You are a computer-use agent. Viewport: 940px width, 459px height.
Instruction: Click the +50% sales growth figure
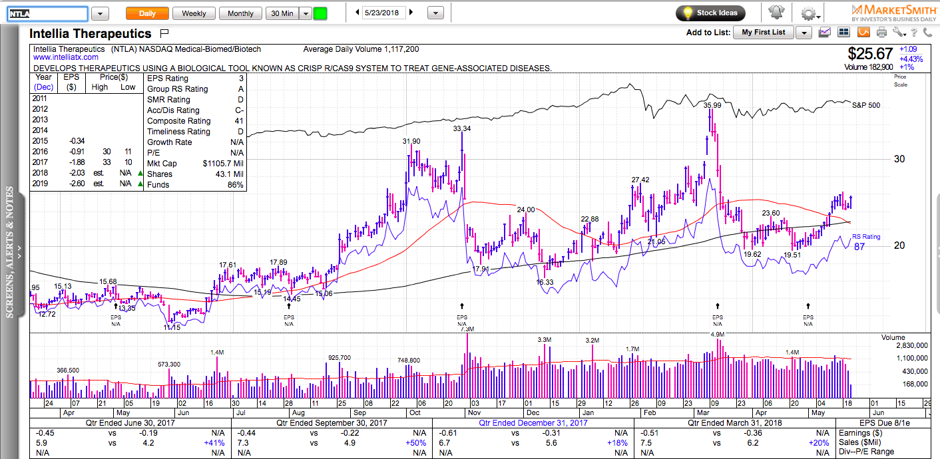click(416, 443)
